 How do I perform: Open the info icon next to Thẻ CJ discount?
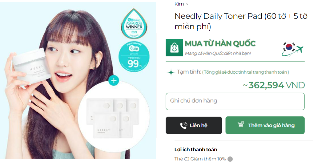[230, 159]
